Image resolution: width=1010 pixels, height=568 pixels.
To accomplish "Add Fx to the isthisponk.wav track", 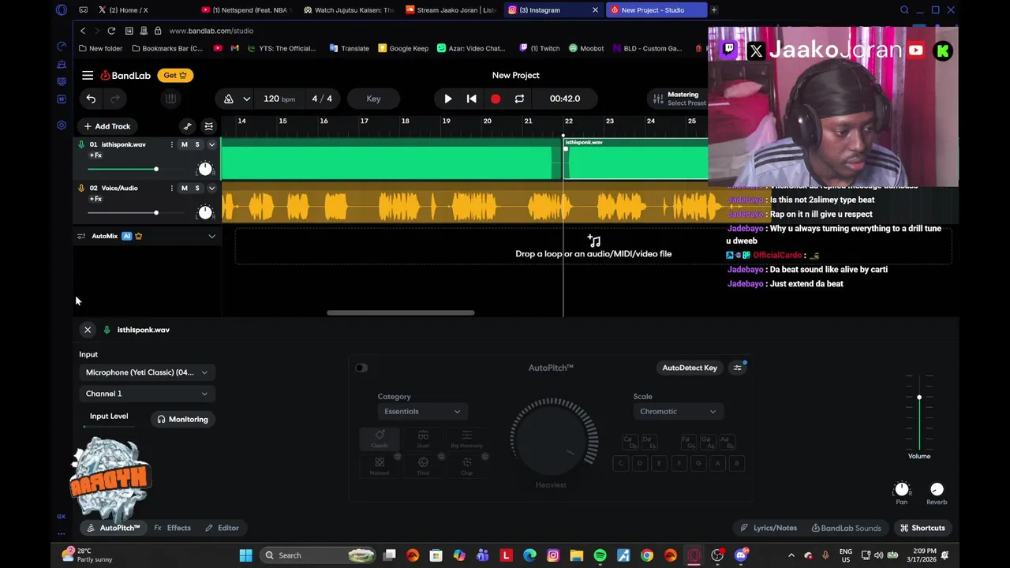I will click(95, 155).
